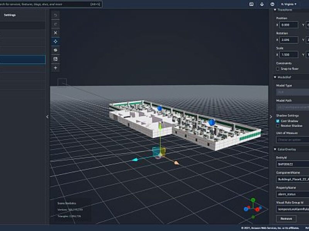The image size is (309, 231).
Task: Click the Remove button under ColorOverlay
Action: [286, 219]
